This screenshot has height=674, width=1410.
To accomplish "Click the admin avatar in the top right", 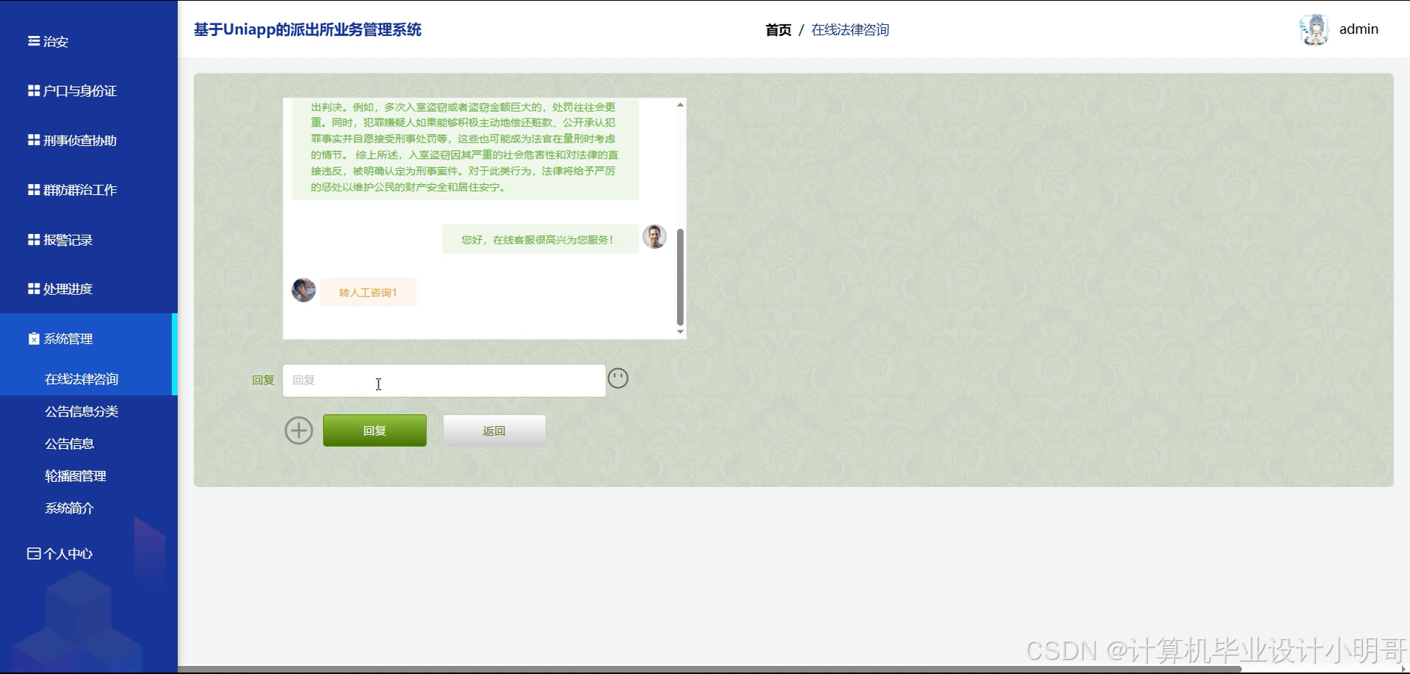I will (1313, 29).
